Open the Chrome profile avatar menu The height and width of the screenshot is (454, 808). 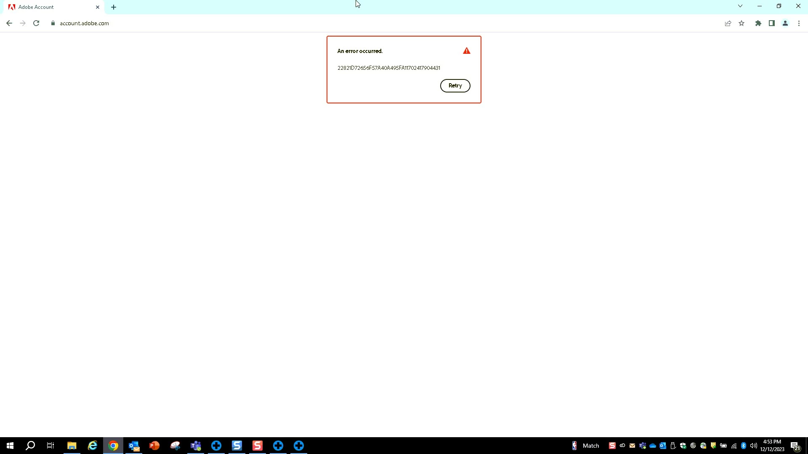point(785,24)
